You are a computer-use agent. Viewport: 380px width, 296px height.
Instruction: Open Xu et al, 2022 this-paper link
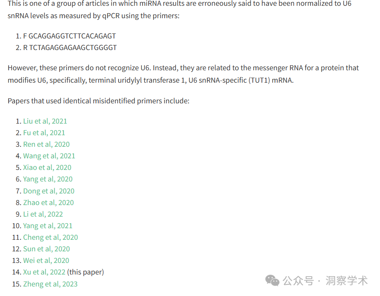click(x=44, y=272)
